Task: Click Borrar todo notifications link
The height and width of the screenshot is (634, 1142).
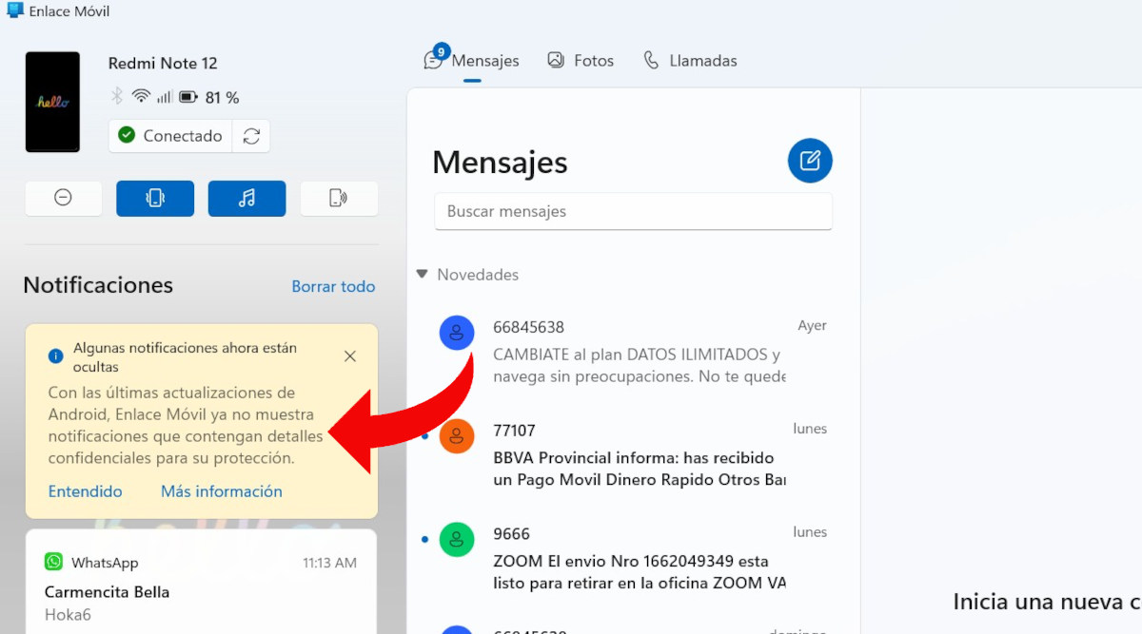Action: [333, 286]
